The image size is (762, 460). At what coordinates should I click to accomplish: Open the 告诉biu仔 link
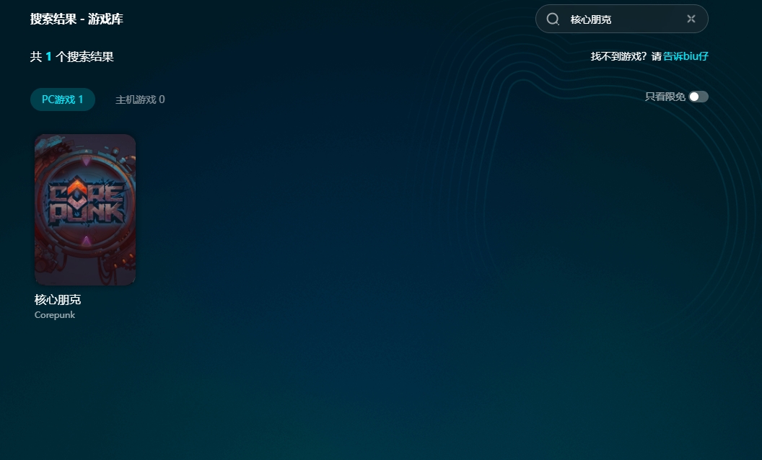(686, 56)
